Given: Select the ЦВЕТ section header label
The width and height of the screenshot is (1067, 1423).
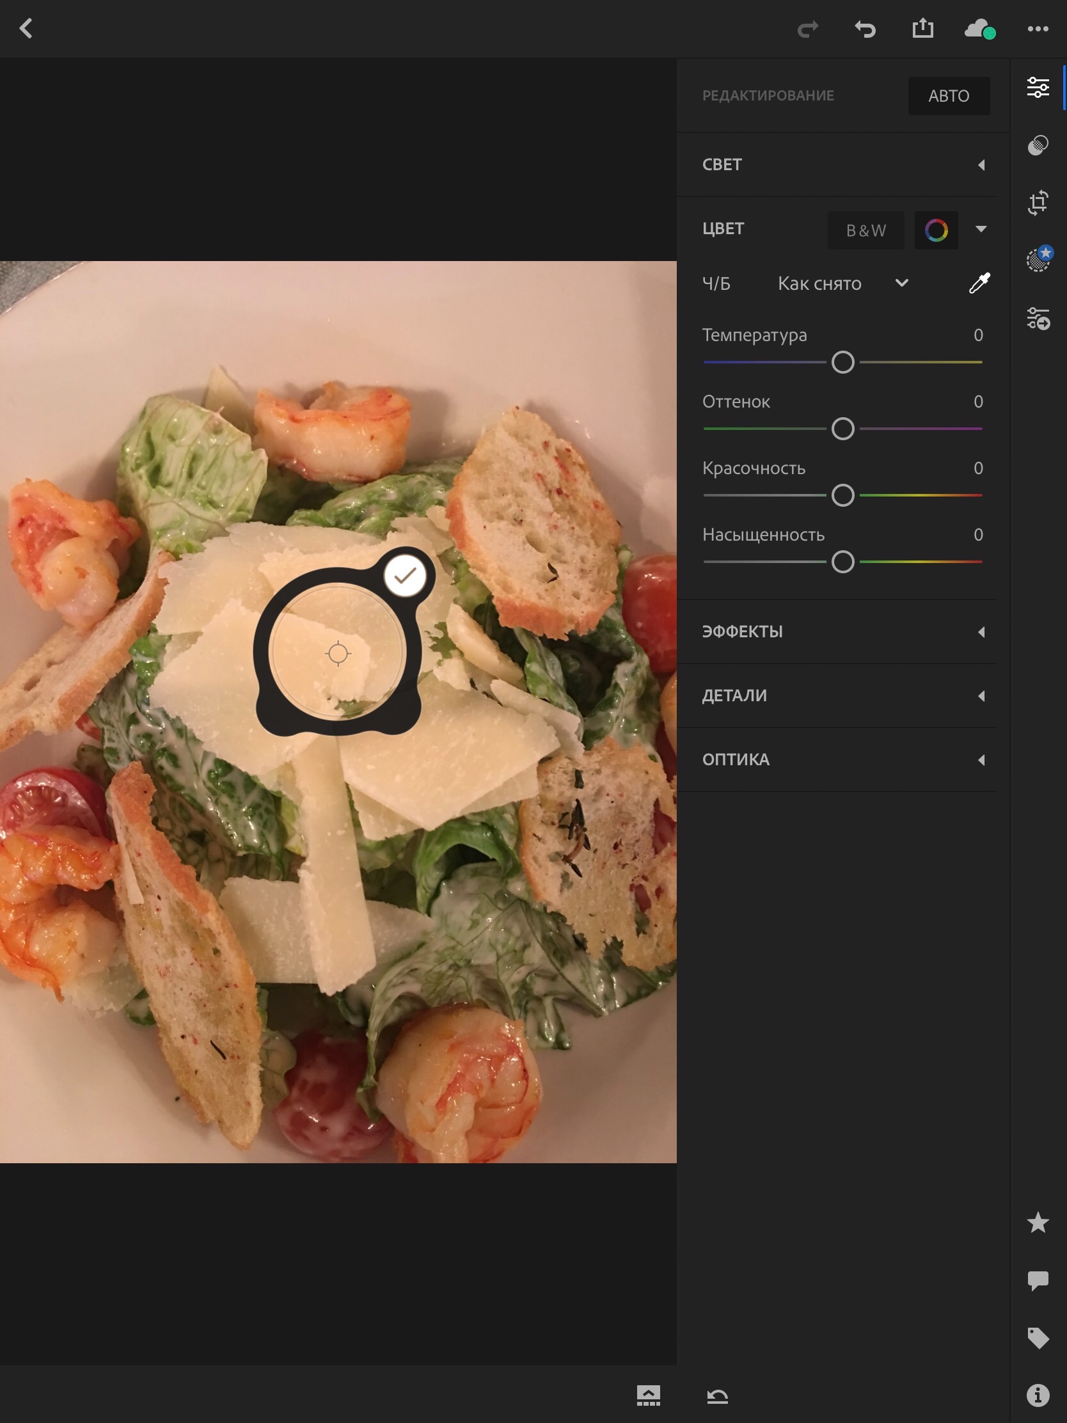Looking at the screenshot, I should coord(723,229).
